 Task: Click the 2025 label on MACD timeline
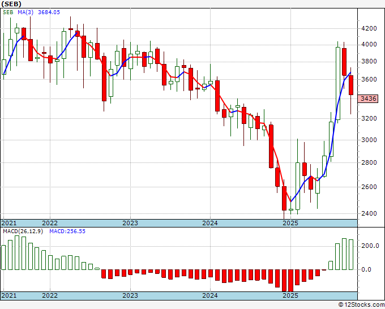pos(290,295)
